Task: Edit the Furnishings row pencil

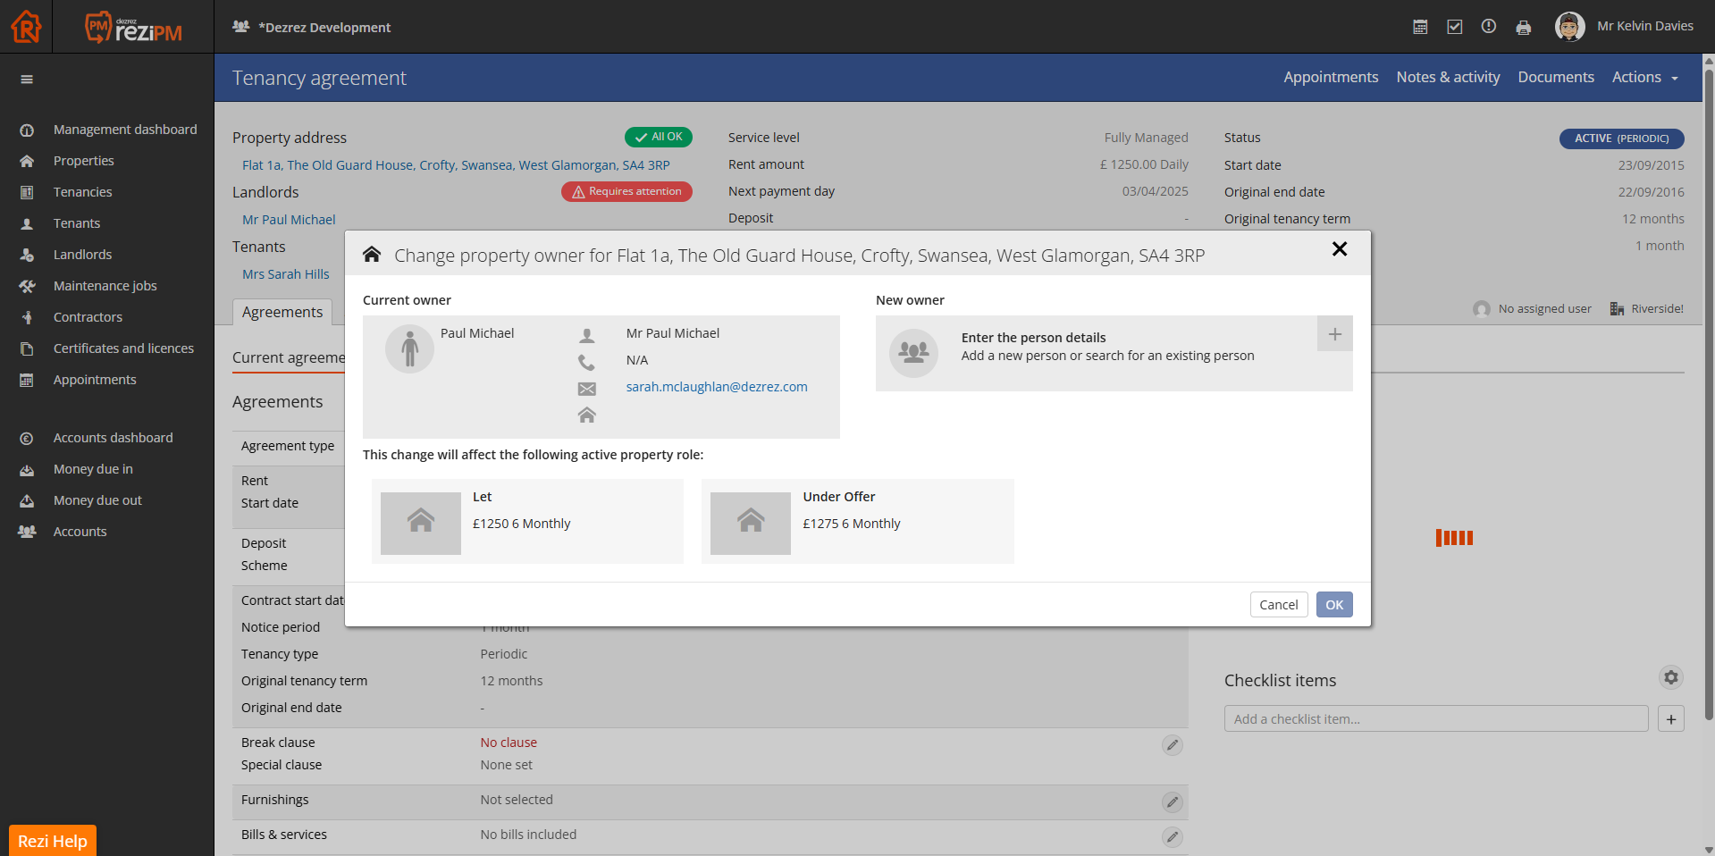Action: (1173, 802)
